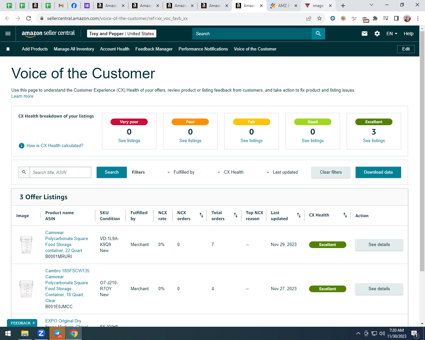Screen dimensions: 425x340
Task: Click the magnifier icon in the listing search box
Action: [x=24, y=172]
